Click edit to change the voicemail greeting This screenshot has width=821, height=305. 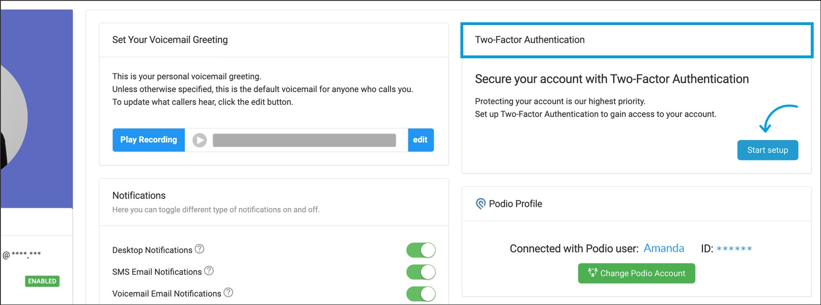(x=420, y=140)
